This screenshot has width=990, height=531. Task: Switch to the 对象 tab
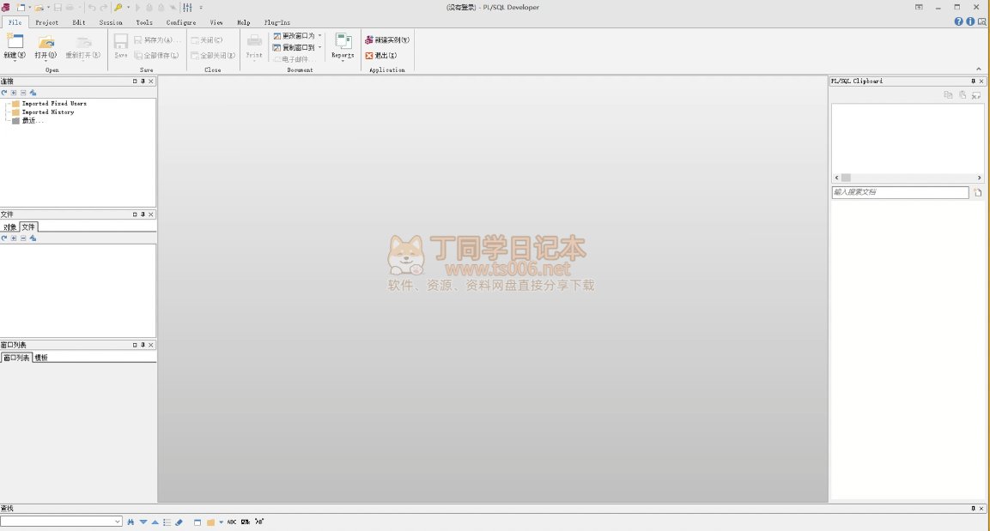(10, 227)
